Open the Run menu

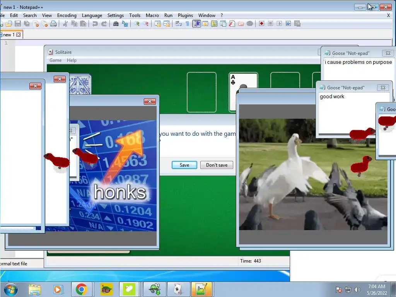coord(168,15)
